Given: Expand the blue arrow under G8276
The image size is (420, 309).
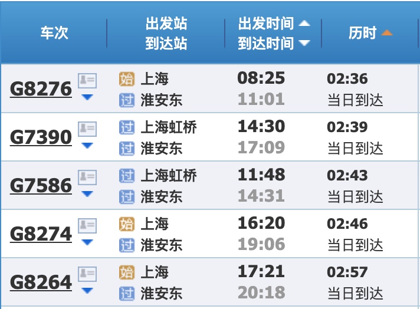Looking at the screenshot, I should (x=87, y=97).
